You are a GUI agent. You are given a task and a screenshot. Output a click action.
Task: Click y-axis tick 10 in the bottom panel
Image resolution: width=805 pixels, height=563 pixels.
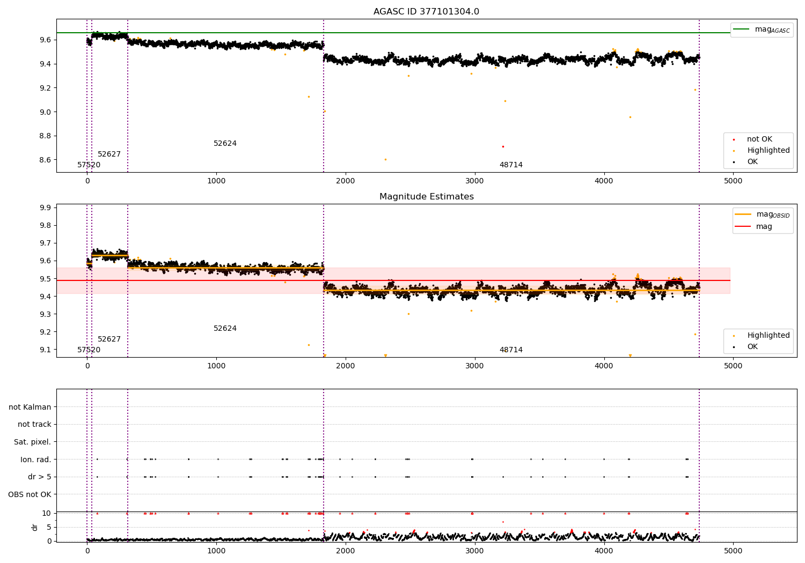point(47,513)
